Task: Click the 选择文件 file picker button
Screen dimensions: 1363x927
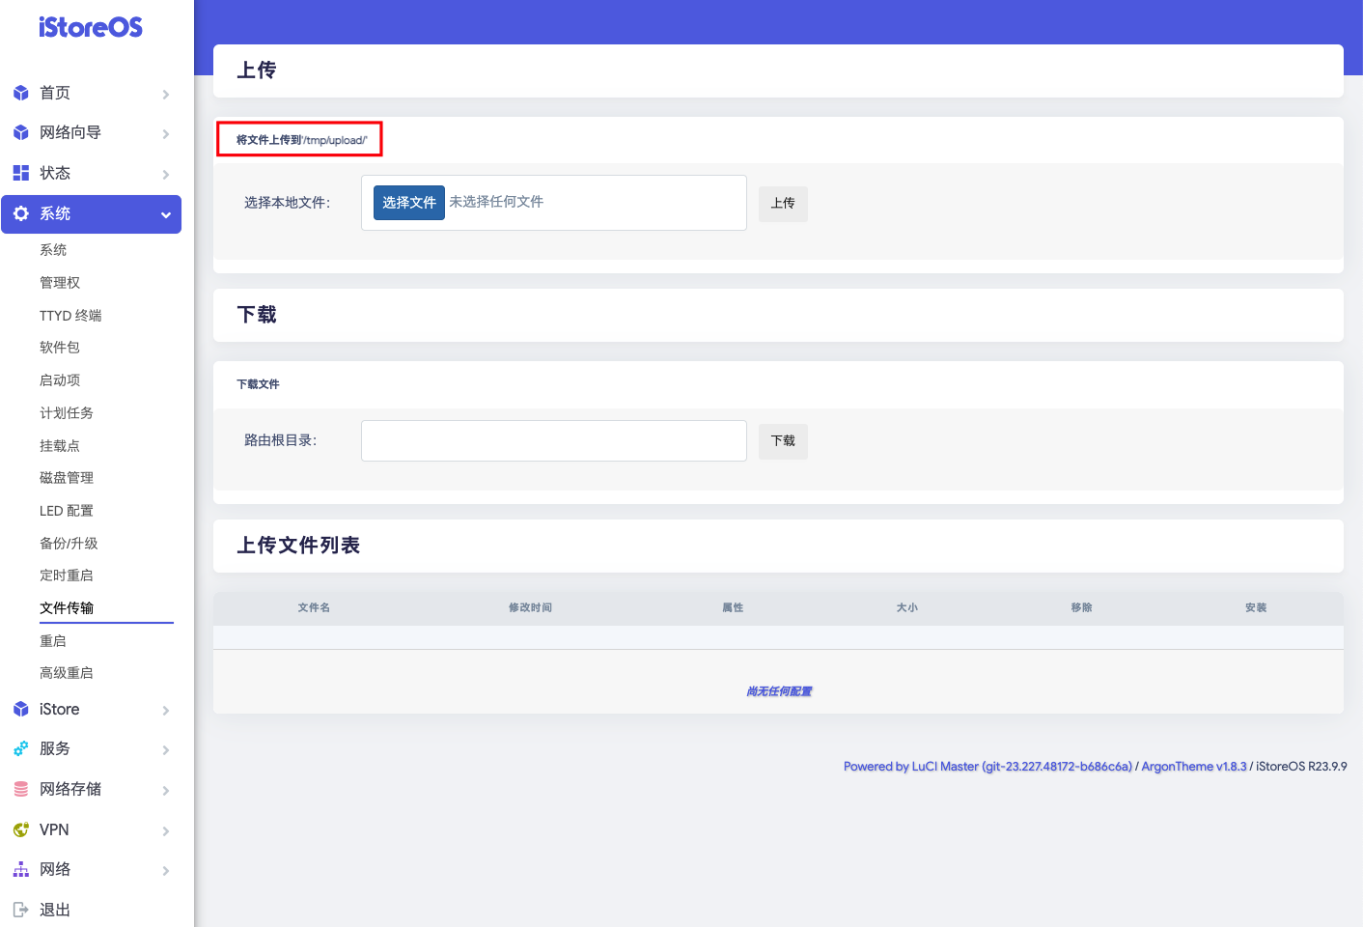Action: click(408, 203)
